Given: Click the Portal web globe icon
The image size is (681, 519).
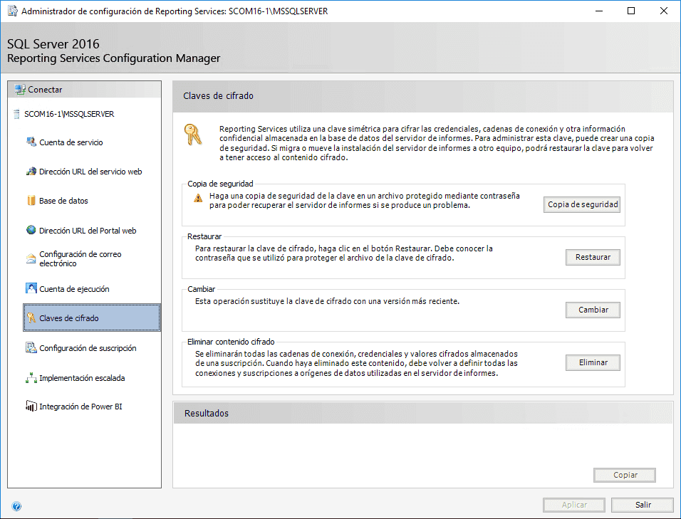Looking at the screenshot, I should tap(31, 230).
